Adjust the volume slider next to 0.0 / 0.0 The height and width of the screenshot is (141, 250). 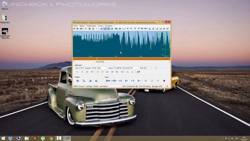156,68
